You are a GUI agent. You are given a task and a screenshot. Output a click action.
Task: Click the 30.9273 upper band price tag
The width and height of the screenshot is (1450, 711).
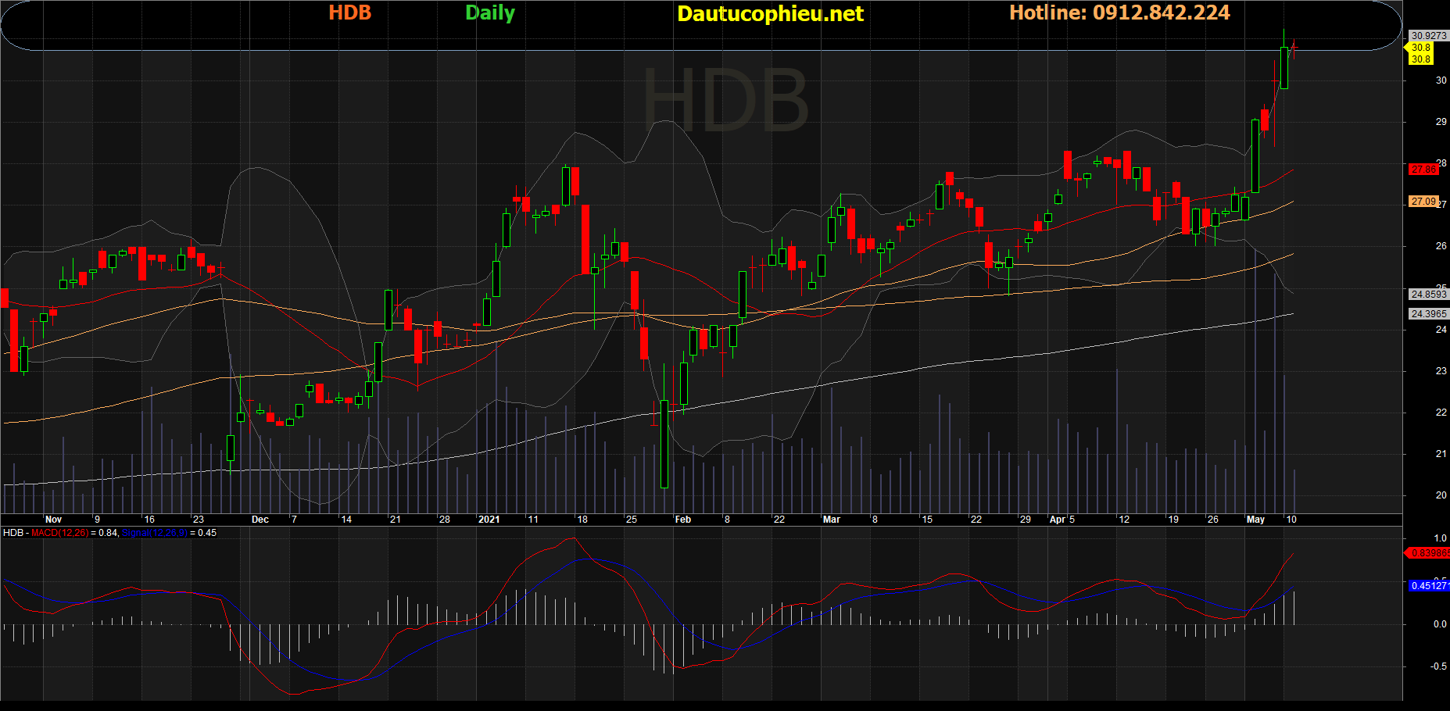pos(1428,36)
